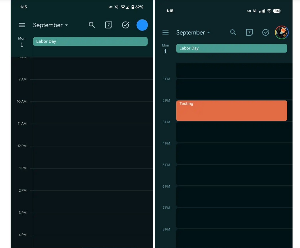The width and height of the screenshot is (300, 248).
Task: Tap Wi-Fi icon in right phone status bar
Action: 269,11
